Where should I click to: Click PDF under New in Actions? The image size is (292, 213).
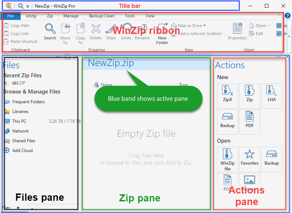(x=250, y=122)
